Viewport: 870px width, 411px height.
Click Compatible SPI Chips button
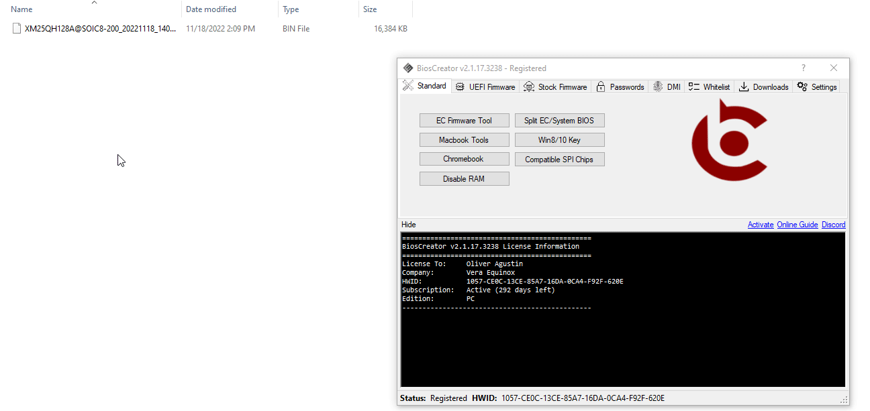point(559,160)
